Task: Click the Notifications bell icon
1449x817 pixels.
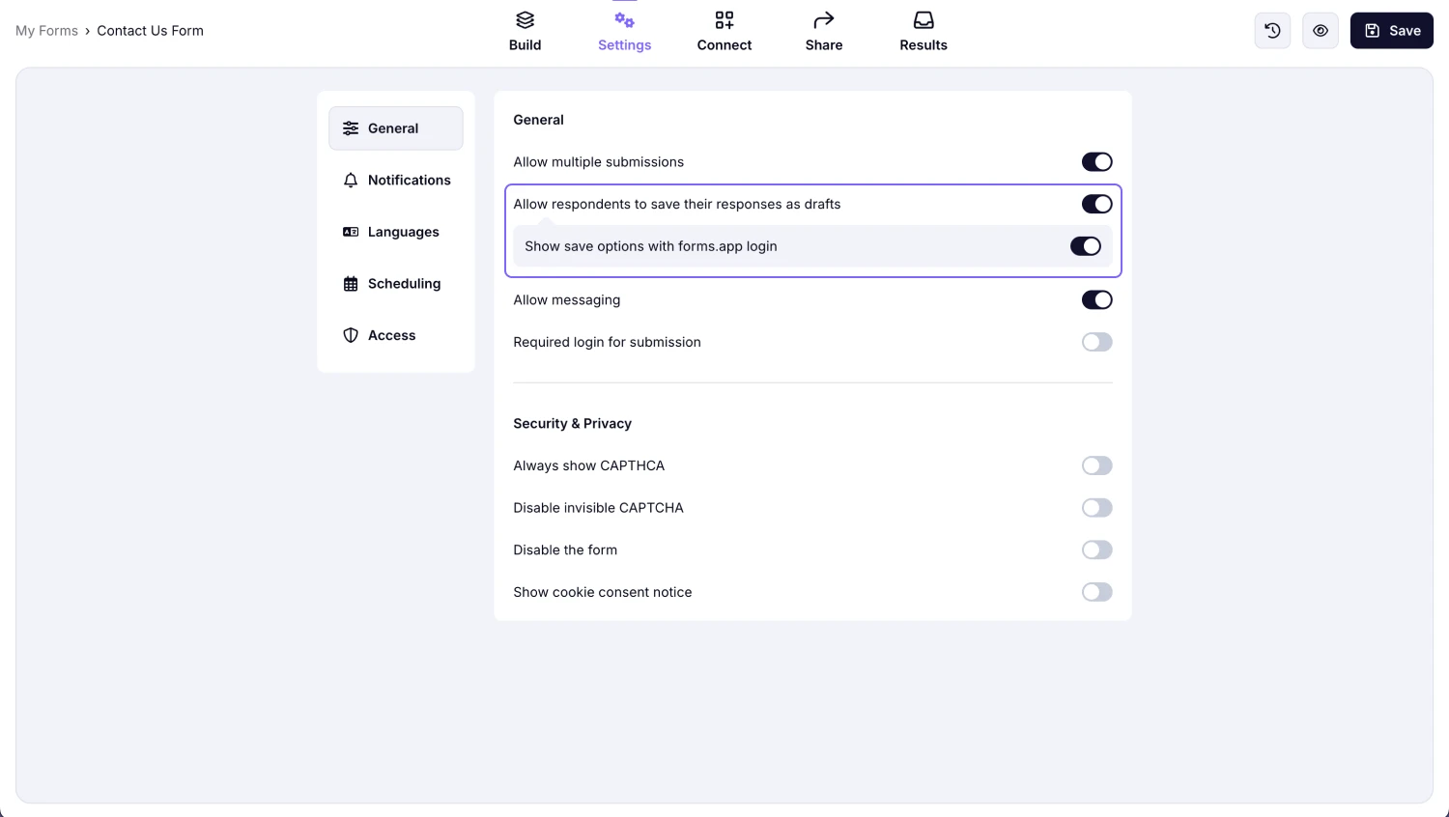Action: point(350,180)
